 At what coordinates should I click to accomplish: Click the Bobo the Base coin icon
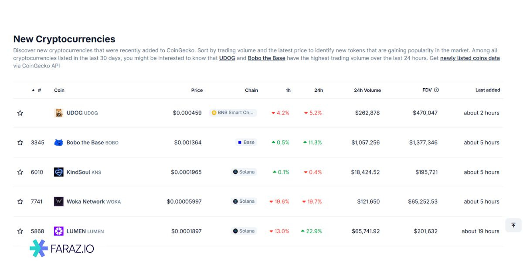tap(58, 143)
